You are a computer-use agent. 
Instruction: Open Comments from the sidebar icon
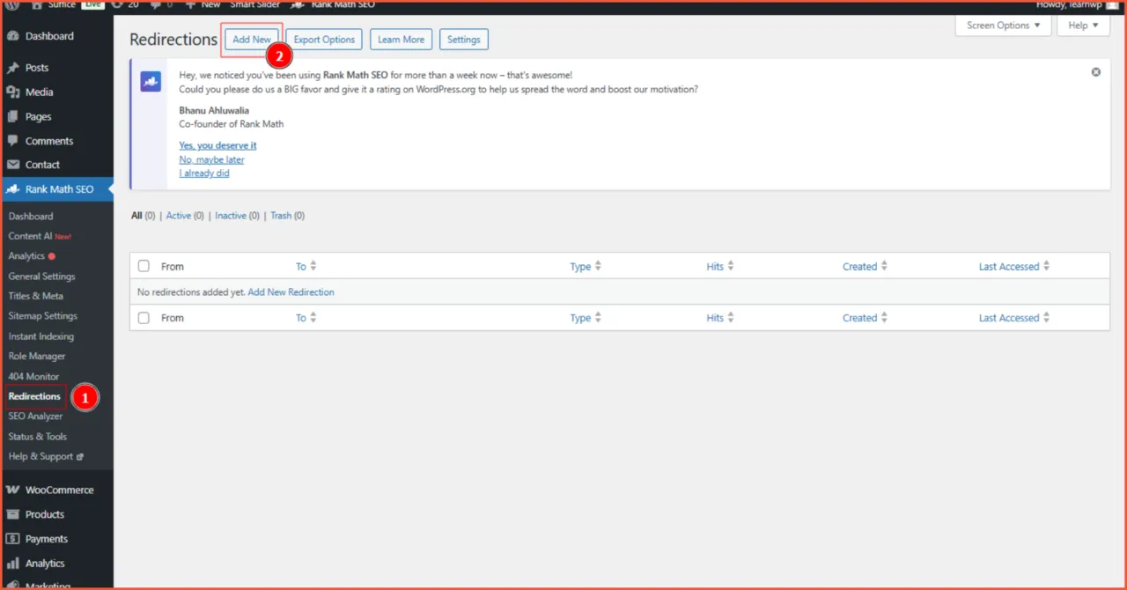click(x=14, y=141)
